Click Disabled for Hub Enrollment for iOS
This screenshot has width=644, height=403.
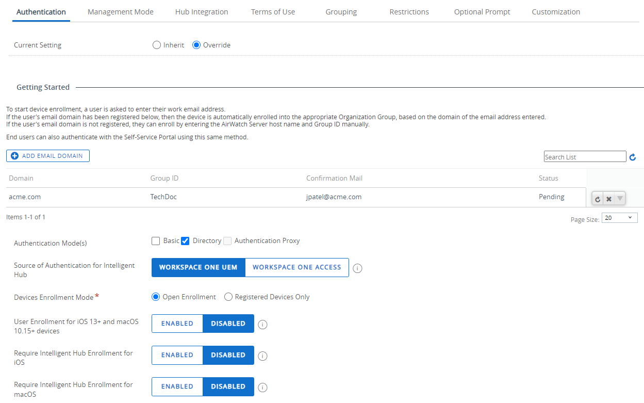[x=228, y=355]
